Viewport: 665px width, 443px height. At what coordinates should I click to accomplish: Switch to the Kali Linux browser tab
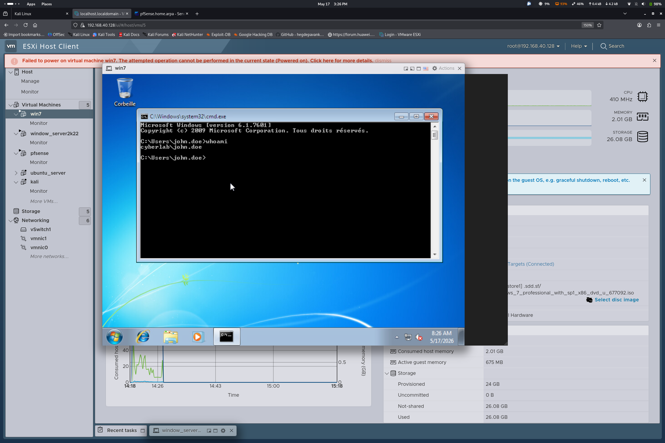pyautogui.click(x=41, y=14)
